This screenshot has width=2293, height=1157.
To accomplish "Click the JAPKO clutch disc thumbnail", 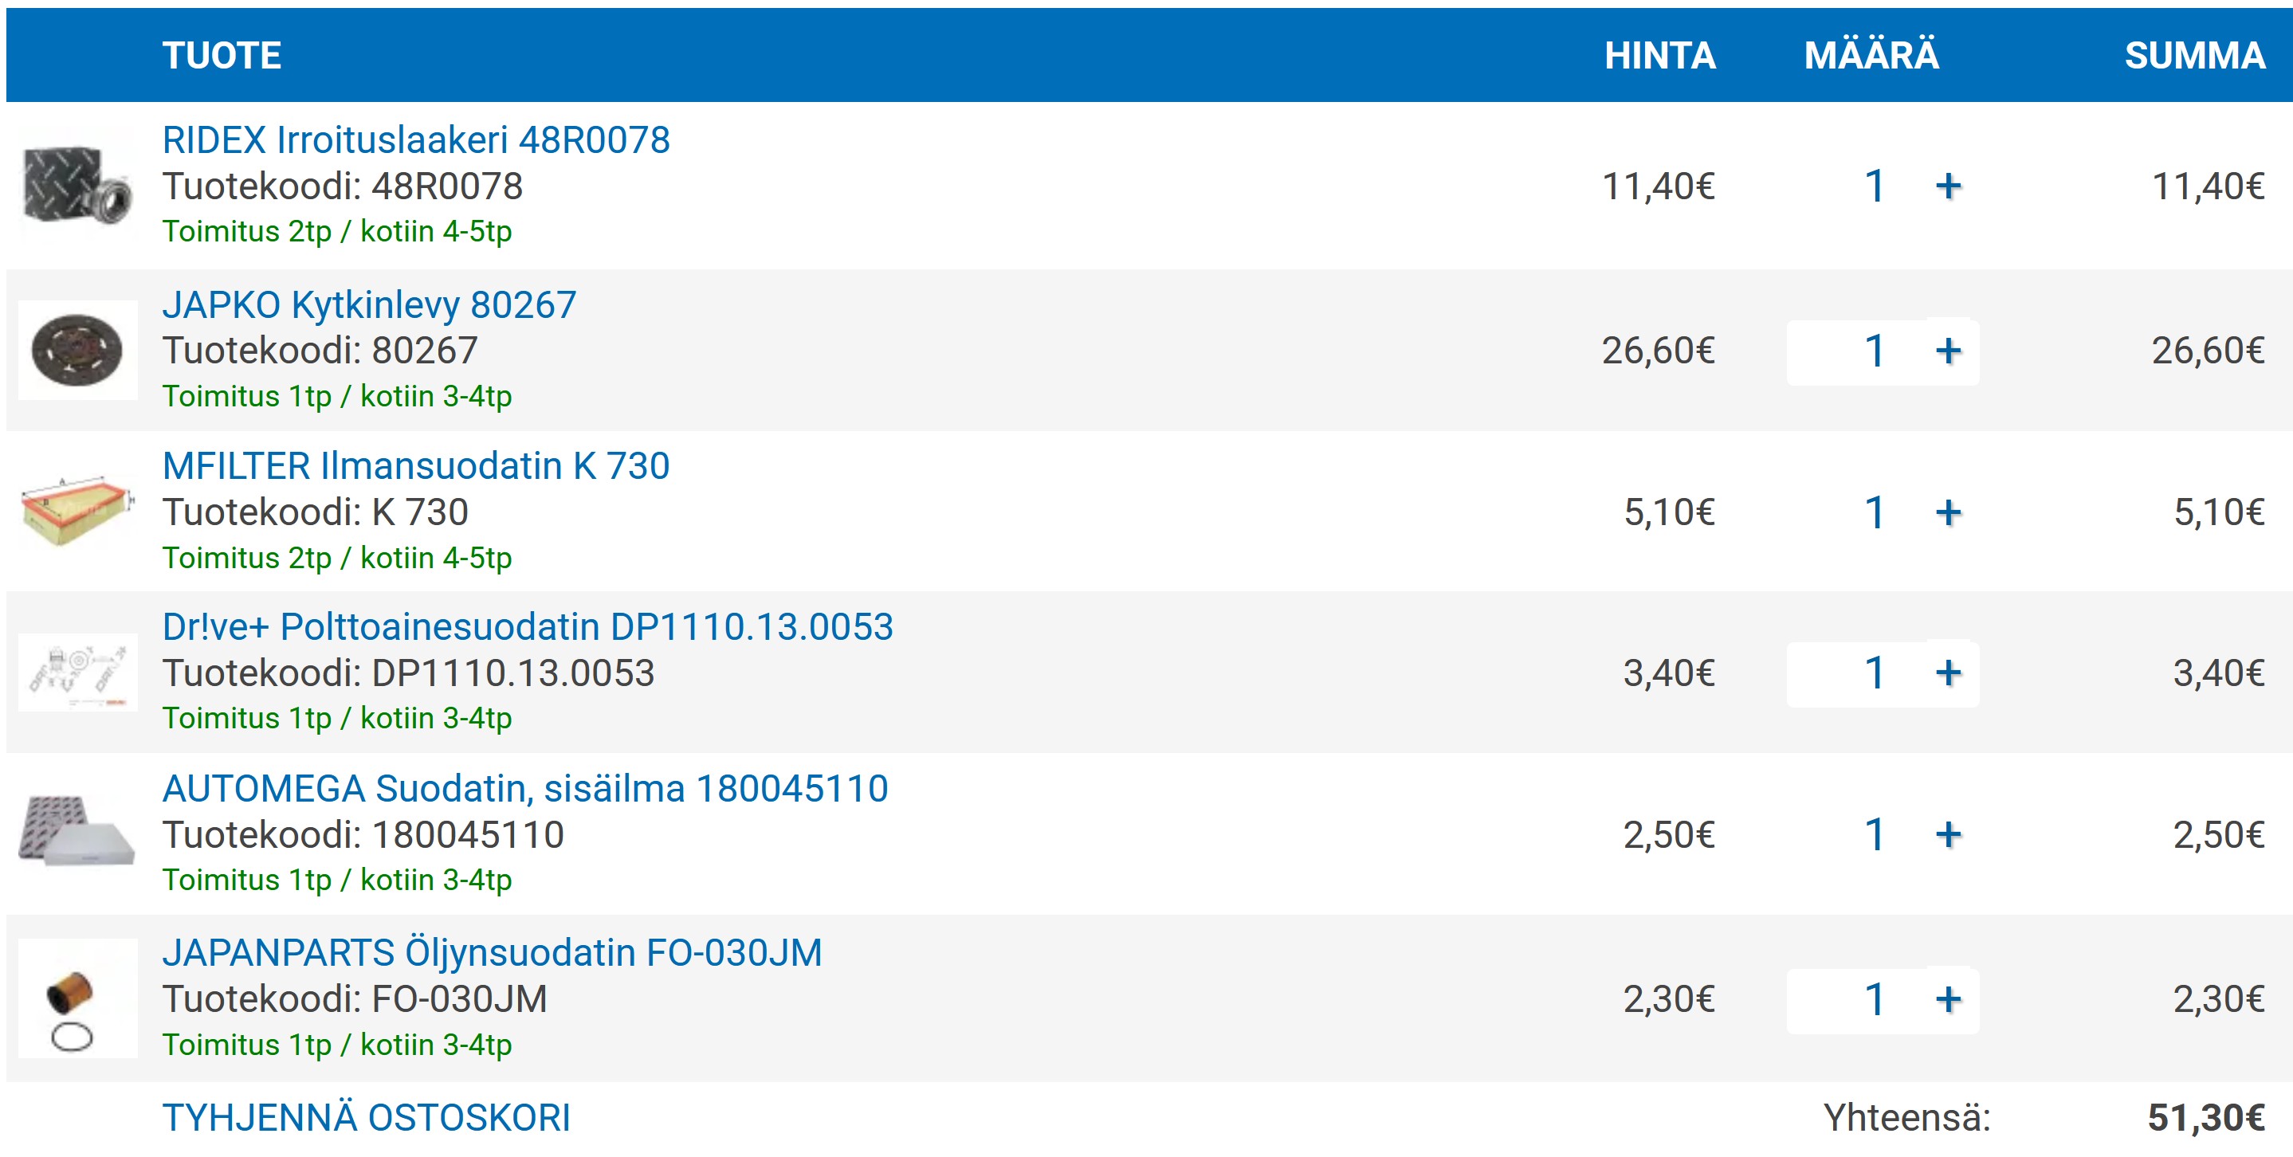I will pyautogui.click(x=77, y=351).
